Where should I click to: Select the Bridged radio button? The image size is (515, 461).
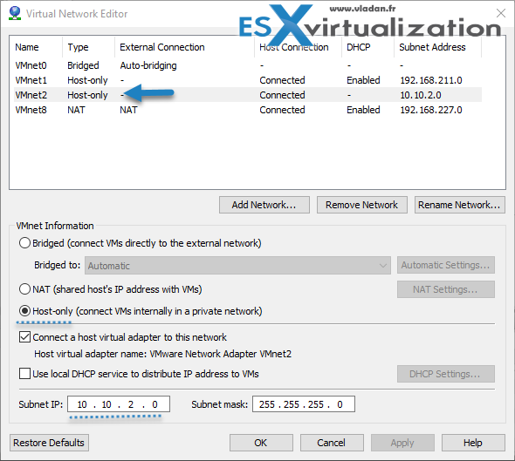point(24,243)
